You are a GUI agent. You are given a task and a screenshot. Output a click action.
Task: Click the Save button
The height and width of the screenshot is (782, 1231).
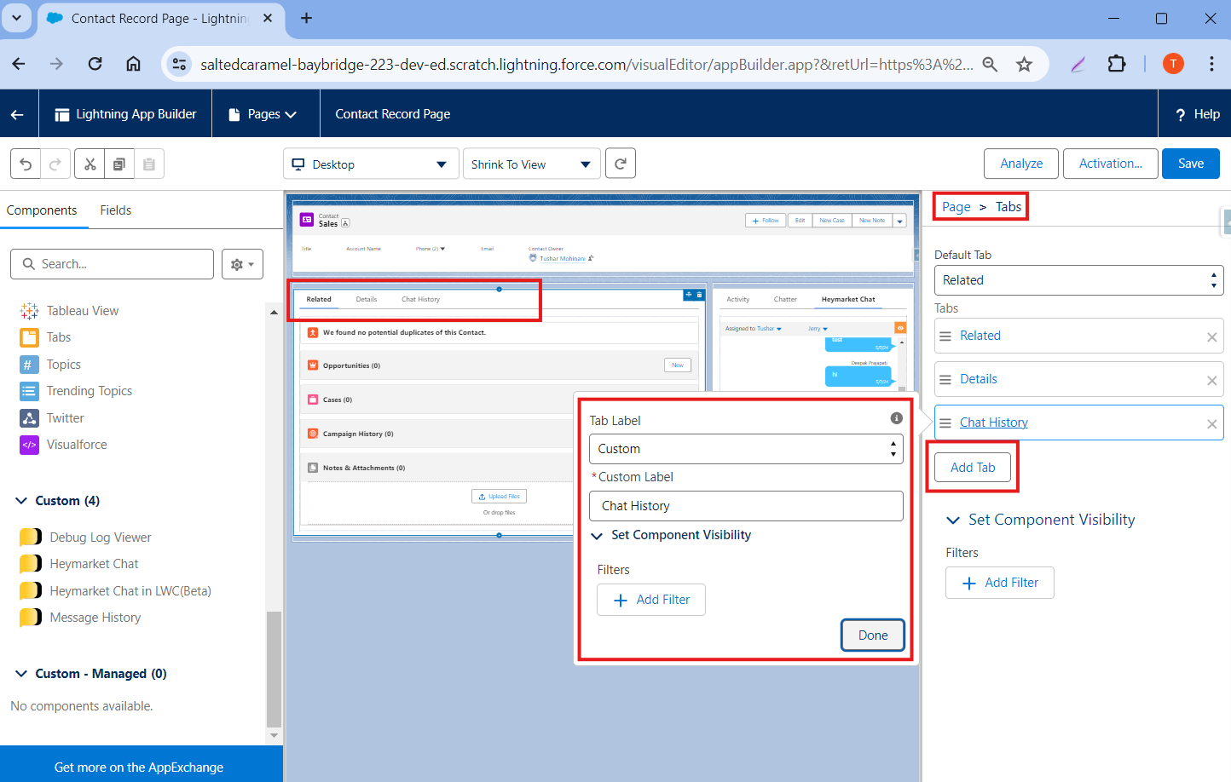1191,164
